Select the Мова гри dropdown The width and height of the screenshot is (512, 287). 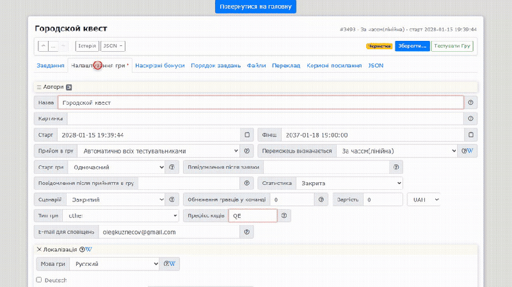point(115,264)
